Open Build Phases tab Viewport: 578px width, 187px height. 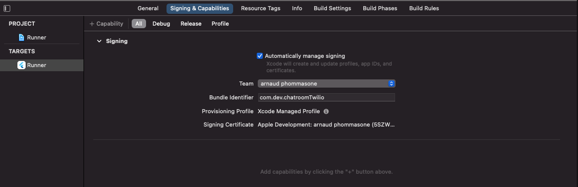point(380,8)
